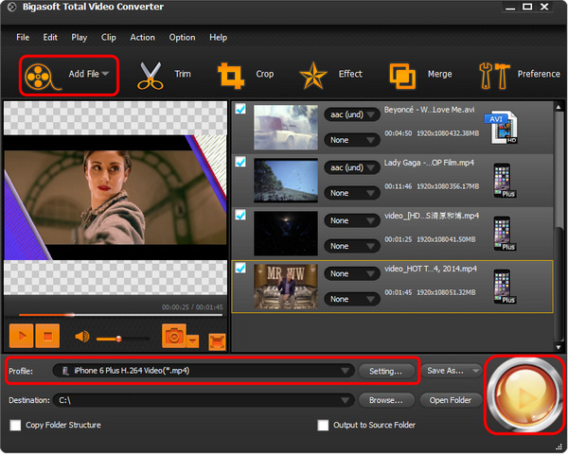568x454 pixels.
Task: Open the Edit menu
Action: point(50,37)
